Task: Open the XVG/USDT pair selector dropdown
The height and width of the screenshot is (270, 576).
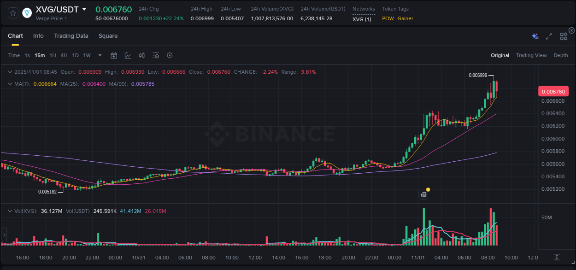Action: coord(84,8)
